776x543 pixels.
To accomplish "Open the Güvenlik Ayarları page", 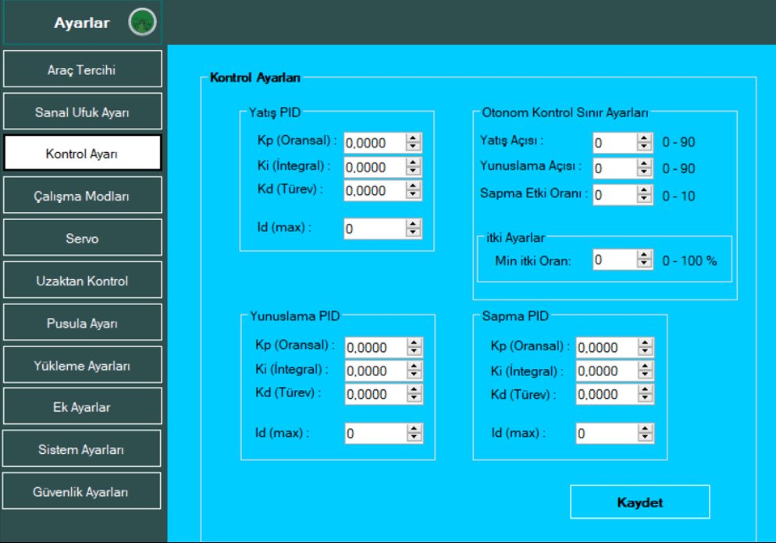I will pos(82,491).
